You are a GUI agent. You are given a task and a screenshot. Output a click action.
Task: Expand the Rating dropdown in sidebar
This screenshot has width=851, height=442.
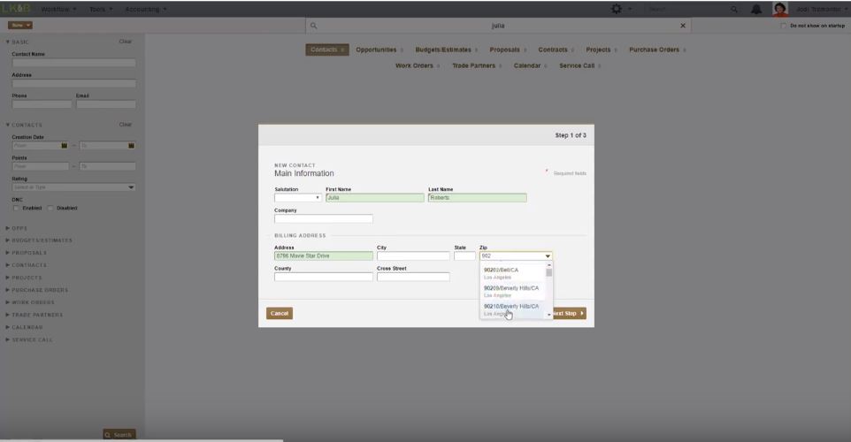click(x=131, y=187)
